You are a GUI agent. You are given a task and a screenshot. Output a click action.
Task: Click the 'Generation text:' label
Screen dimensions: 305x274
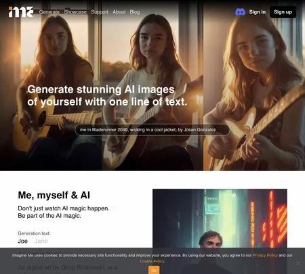coord(34,233)
